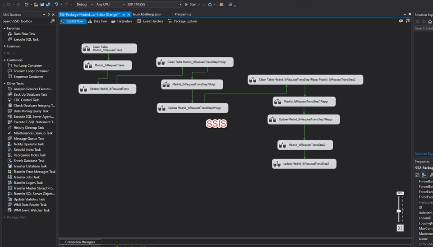Screen dimensions: 433x247
Task: Click the Search Solution Explorer field
Action: pyautogui.click(x=424, y=28)
